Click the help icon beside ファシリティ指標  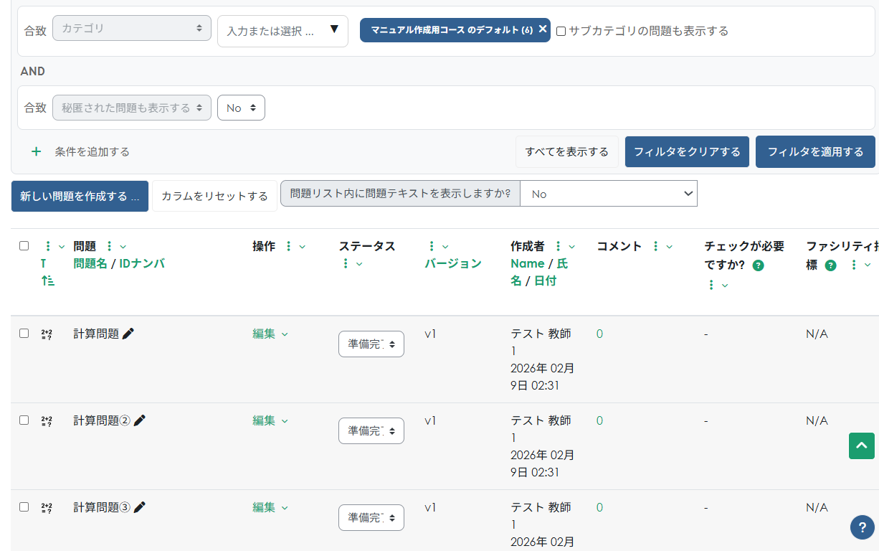830,265
